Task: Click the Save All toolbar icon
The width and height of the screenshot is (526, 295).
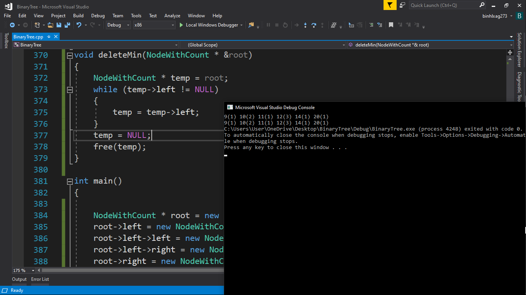Action: pos(67,25)
